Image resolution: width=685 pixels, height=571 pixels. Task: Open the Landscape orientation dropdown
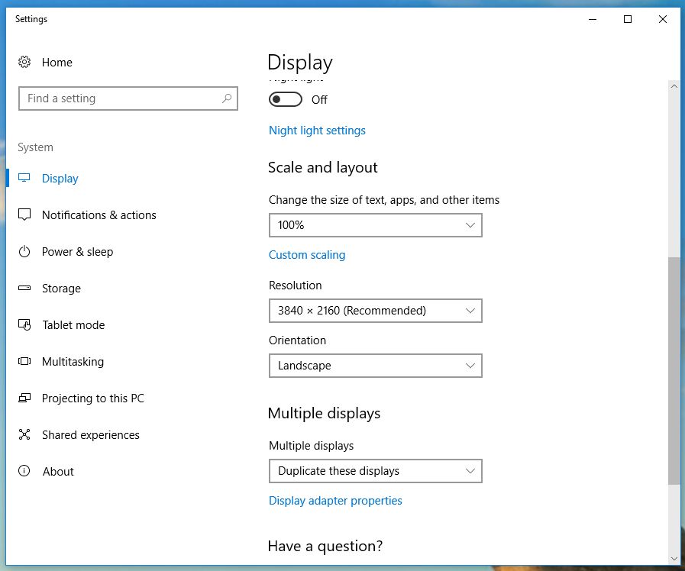pos(375,366)
